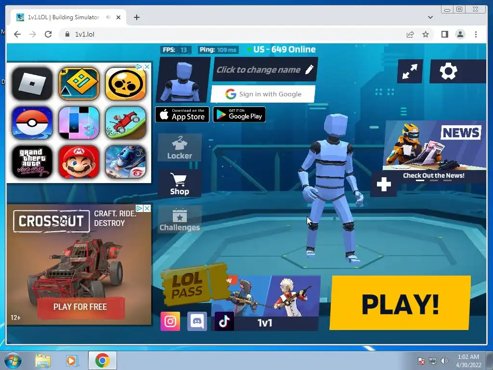
Task: Click PLAY FOR FREE on Crossout ad
Action: [80, 307]
